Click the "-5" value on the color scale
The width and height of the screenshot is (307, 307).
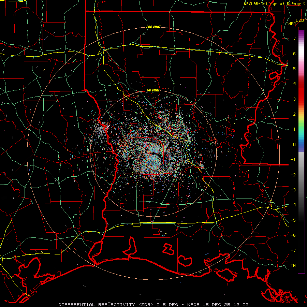pyautogui.click(x=293, y=220)
